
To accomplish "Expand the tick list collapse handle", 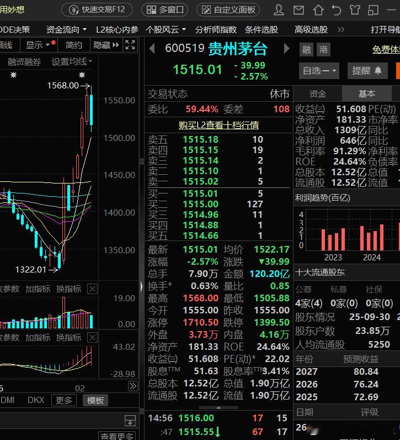I will click(x=218, y=407).
